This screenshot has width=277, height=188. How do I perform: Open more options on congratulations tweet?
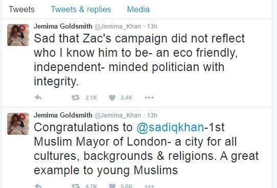click(x=149, y=186)
